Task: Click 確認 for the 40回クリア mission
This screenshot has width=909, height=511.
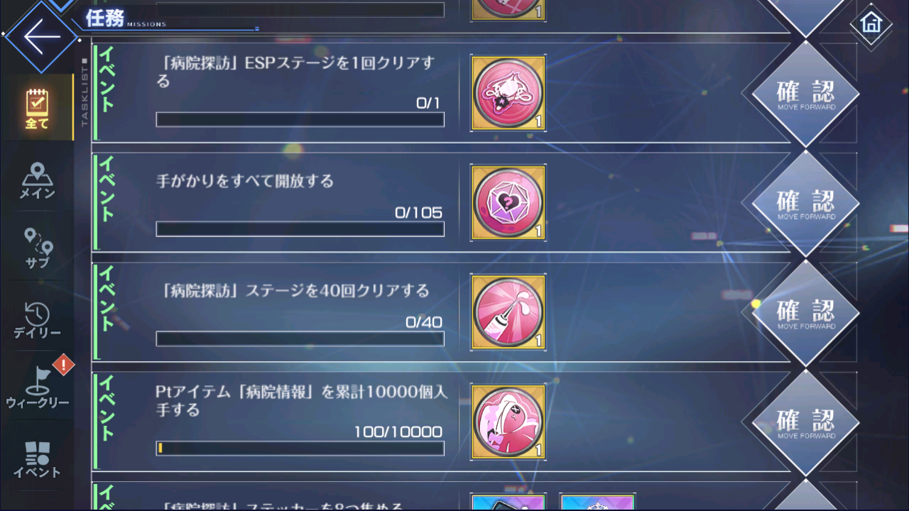Action: coord(805,313)
